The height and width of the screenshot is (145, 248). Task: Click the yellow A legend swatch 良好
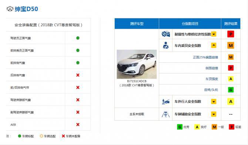197,127
